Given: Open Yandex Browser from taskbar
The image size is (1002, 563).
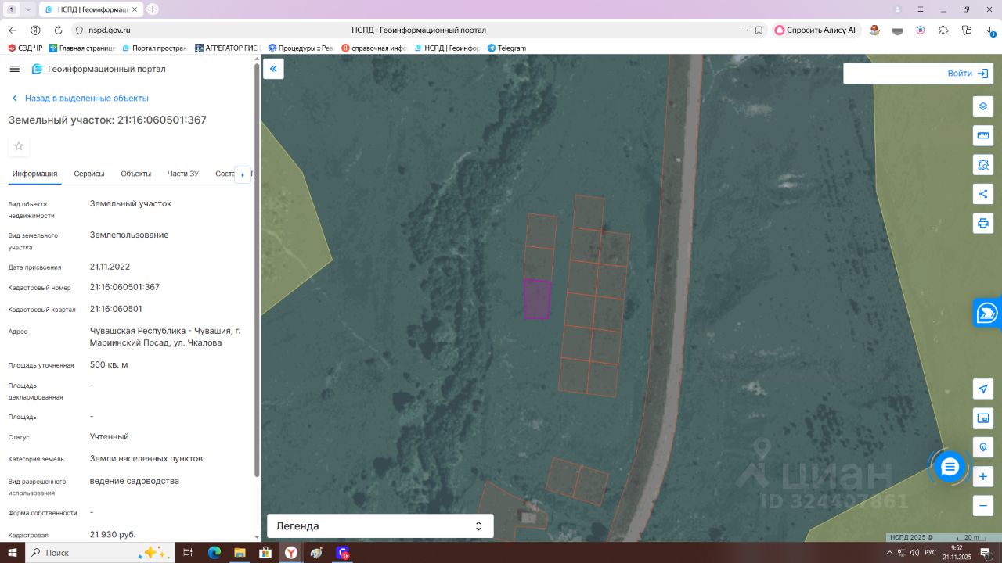Looking at the screenshot, I should [x=290, y=553].
